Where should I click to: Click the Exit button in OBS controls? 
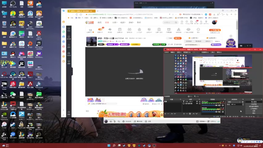pos(253,113)
